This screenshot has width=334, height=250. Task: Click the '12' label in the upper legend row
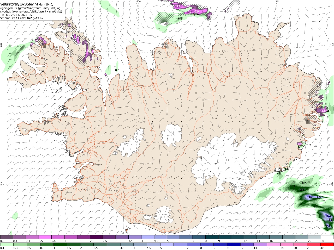click(245, 241)
